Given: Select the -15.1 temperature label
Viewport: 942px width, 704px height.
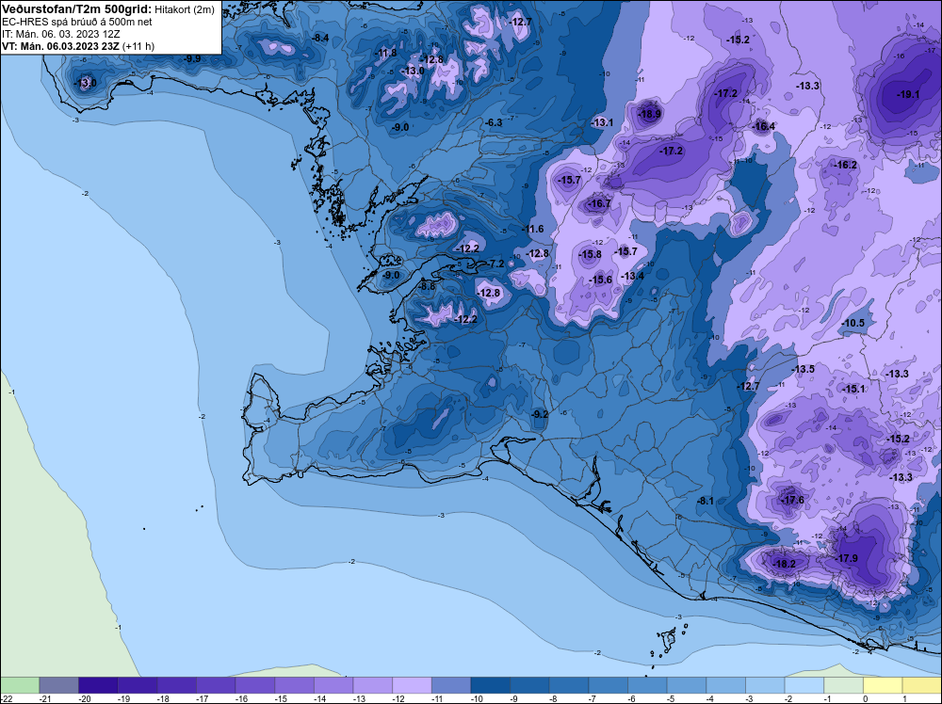Looking at the screenshot, I should click(x=853, y=389).
